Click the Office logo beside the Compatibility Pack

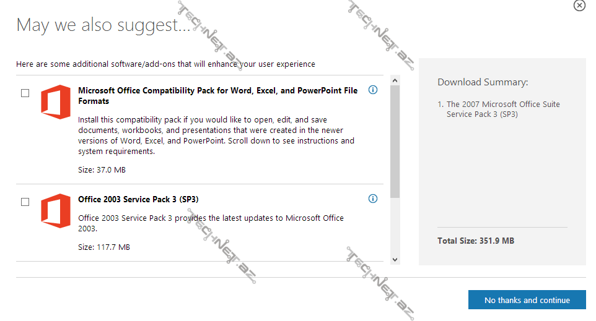pos(55,101)
